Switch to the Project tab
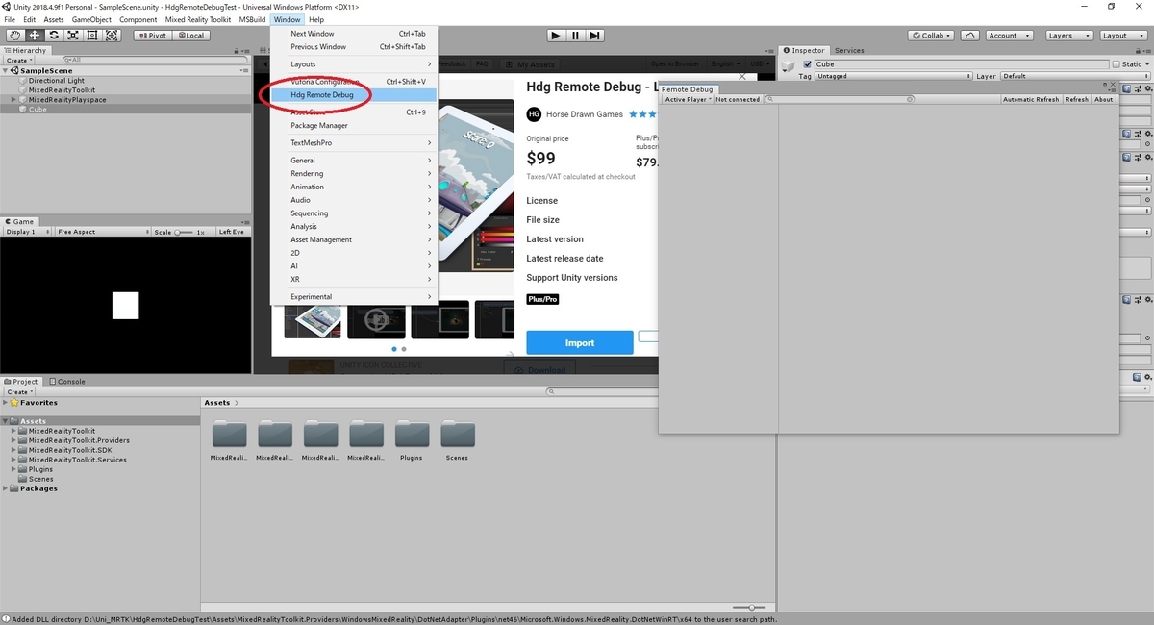The image size is (1154, 625). [x=21, y=382]
